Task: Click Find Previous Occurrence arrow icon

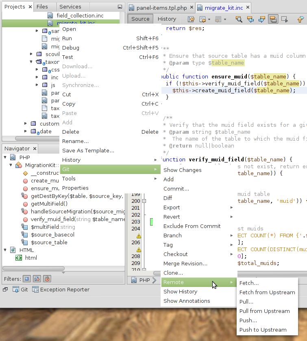Action: (x=250, y=19)
